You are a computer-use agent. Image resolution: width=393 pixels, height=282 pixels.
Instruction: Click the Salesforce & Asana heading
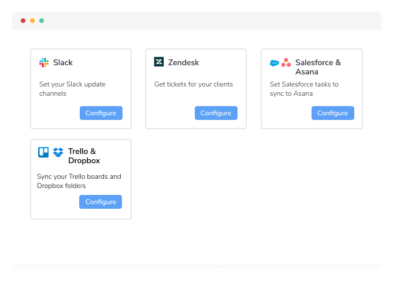318,67
